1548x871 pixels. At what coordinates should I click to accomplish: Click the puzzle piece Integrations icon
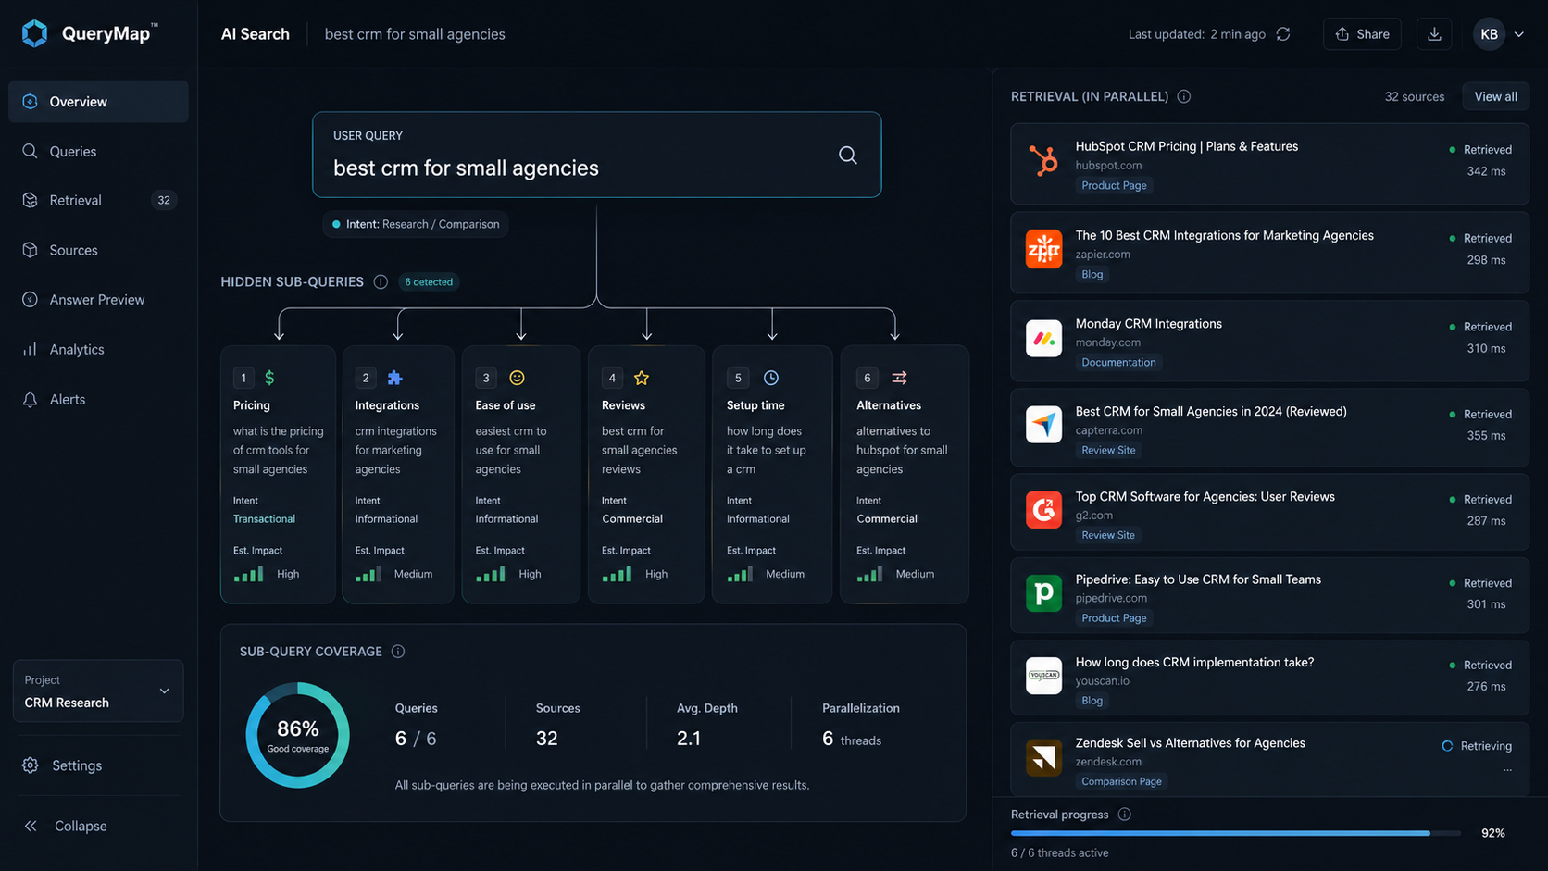394,378
